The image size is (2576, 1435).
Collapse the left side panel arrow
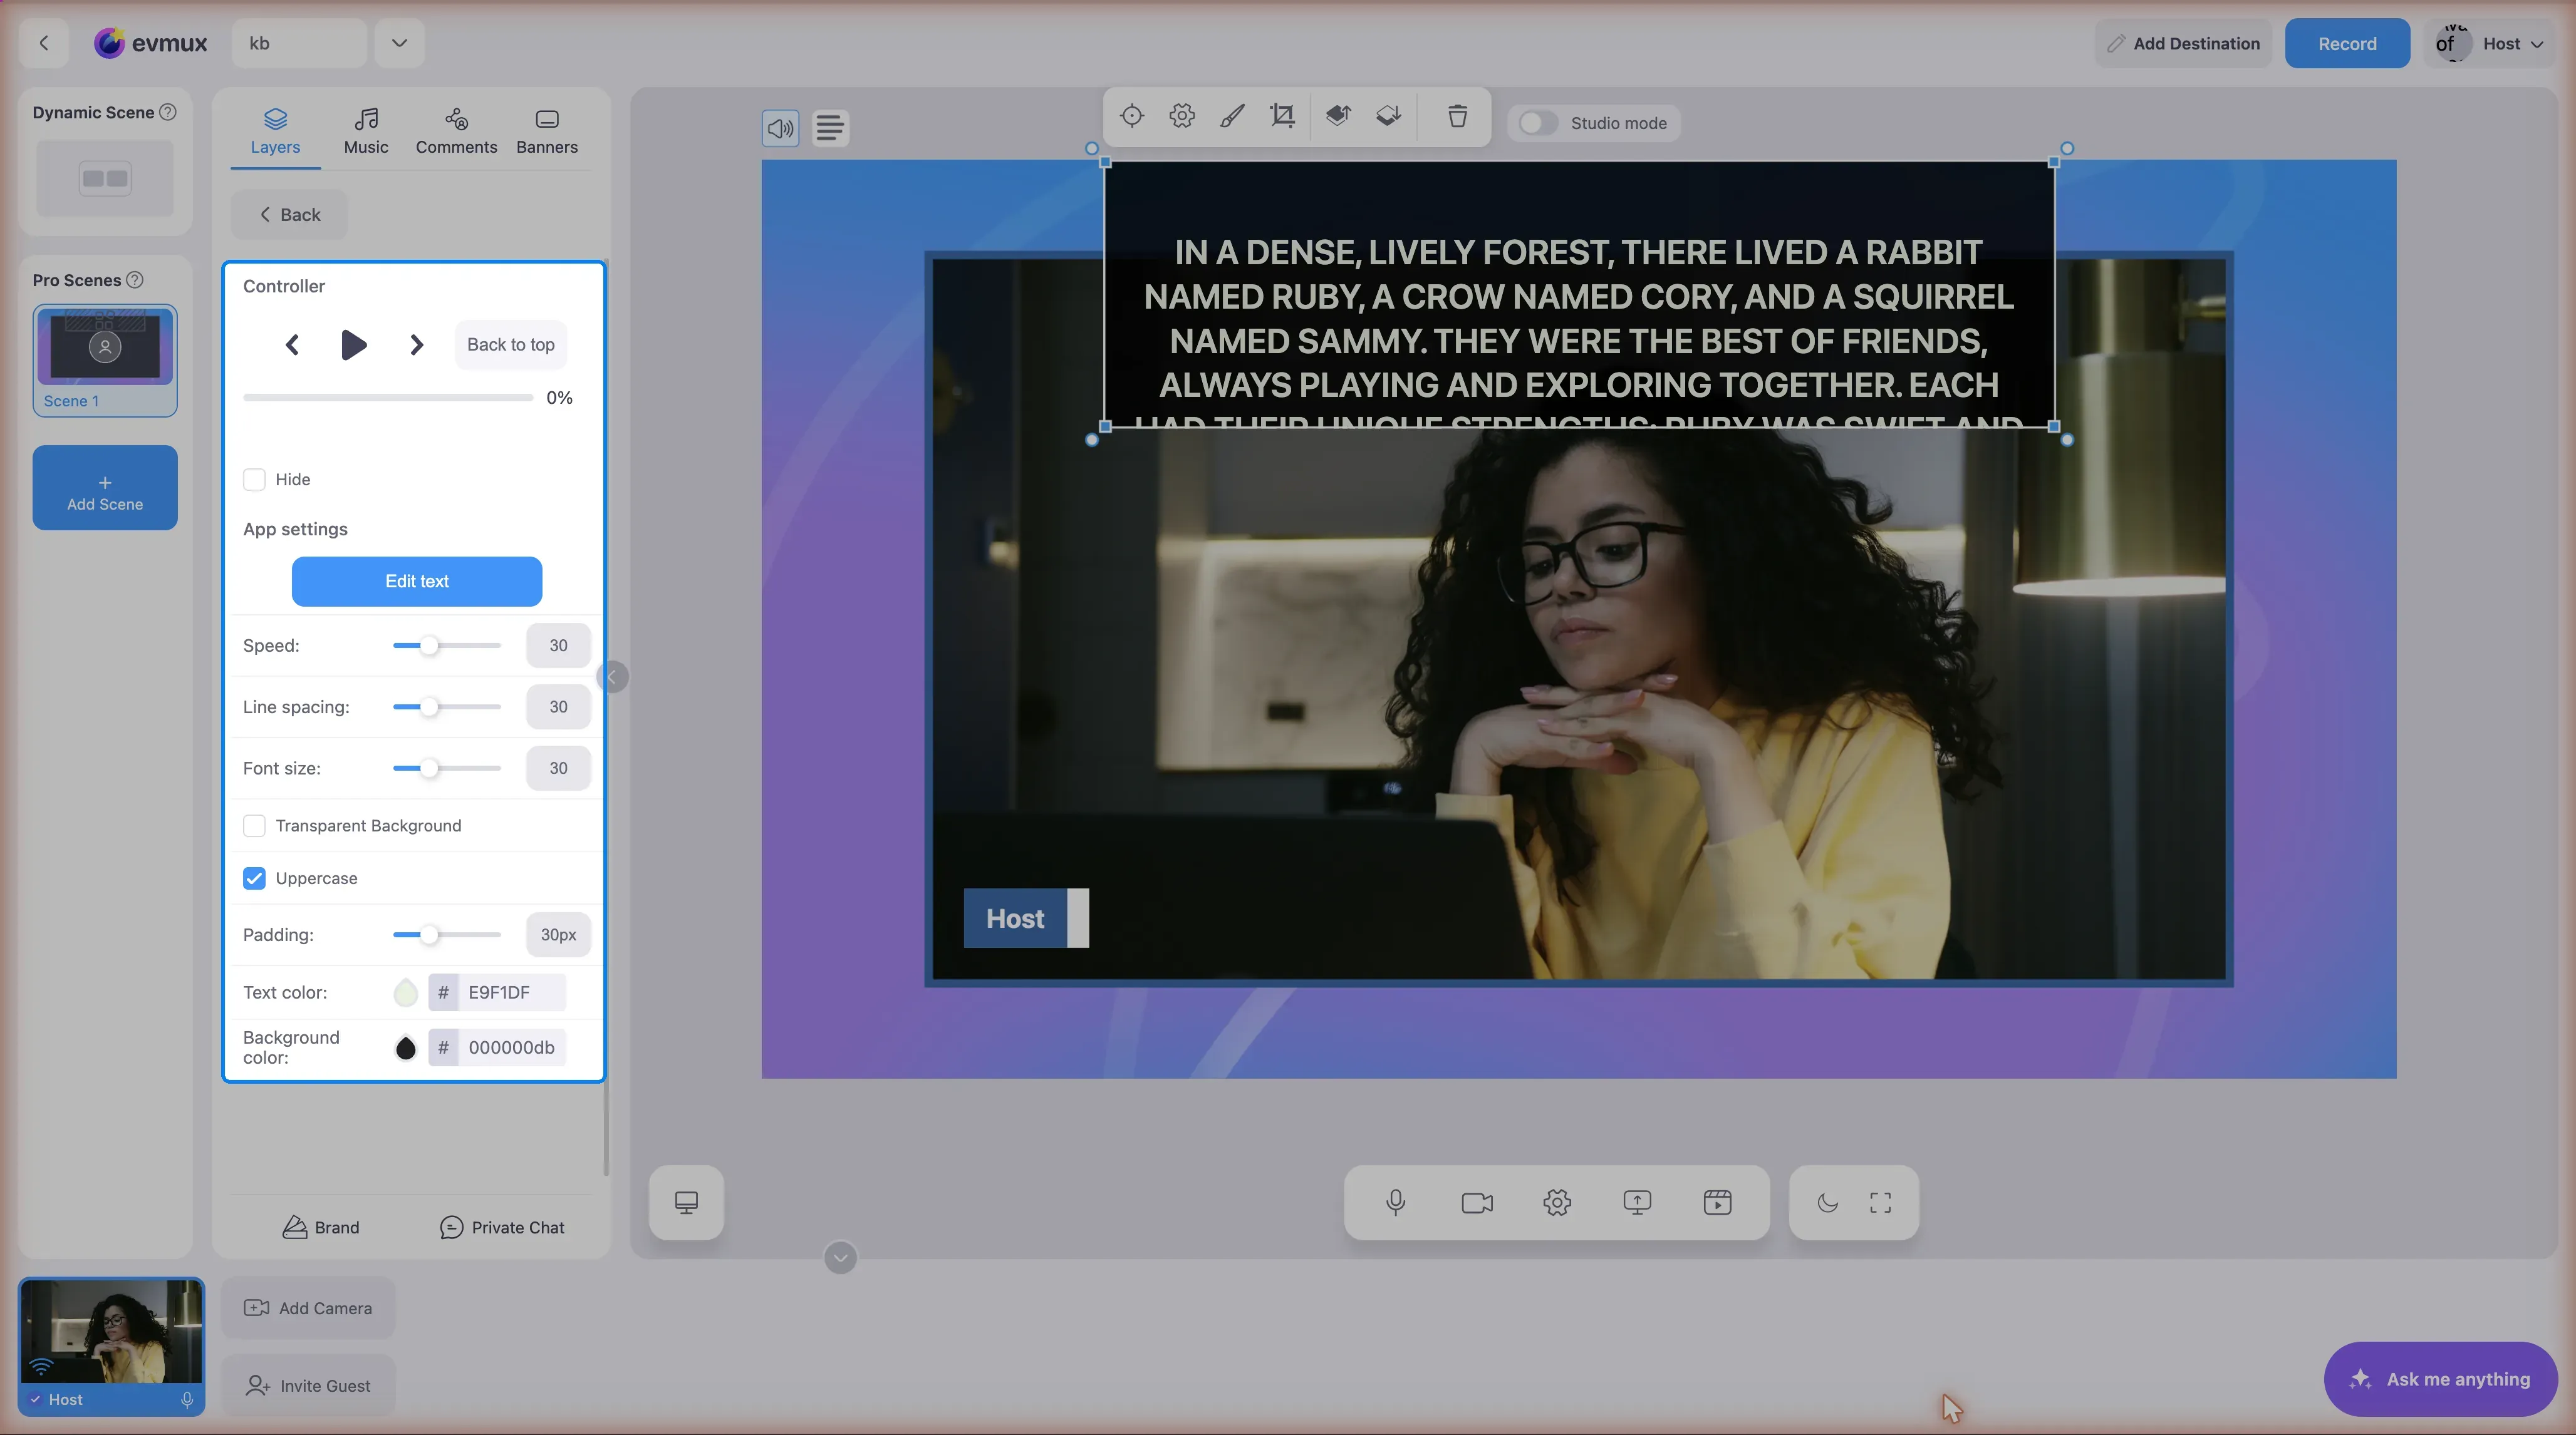point(612,677)
